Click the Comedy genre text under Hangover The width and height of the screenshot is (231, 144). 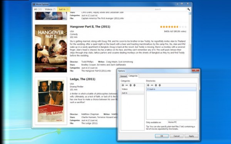click(74, 34)
